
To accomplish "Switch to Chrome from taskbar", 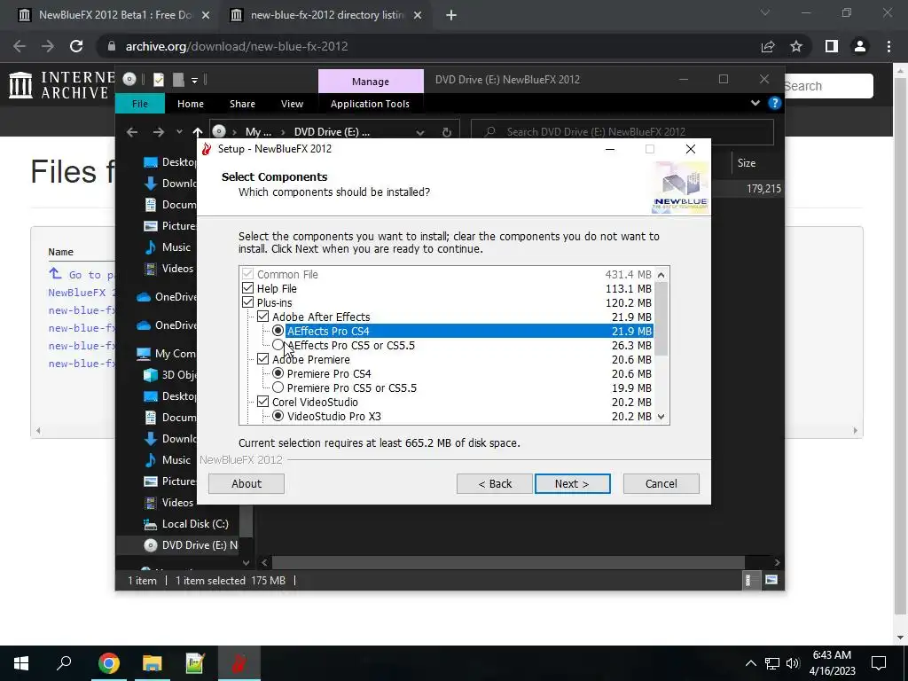I will coord(108,663).
